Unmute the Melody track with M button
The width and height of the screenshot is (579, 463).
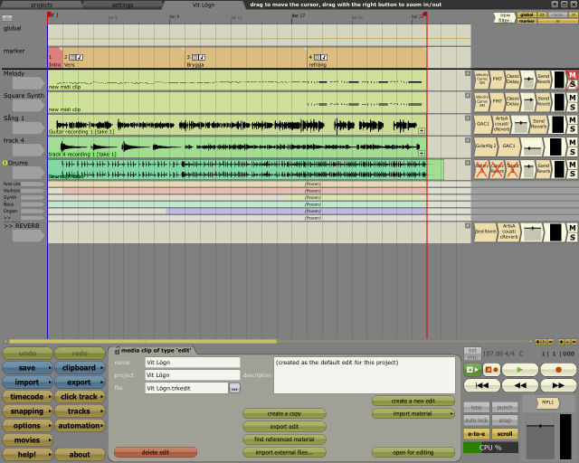click(572, 75)
